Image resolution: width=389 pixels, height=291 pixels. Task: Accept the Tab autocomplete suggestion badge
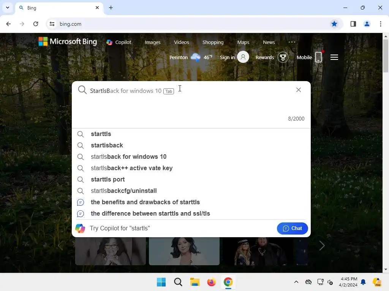(168, 91)
